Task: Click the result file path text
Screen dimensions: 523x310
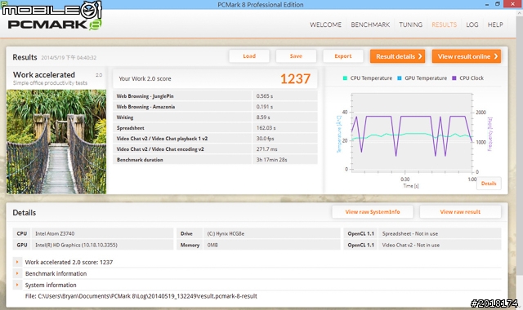Action: (x=141, y=296)
